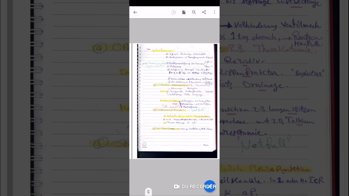This screenshot has height=196, width=349.
Task: Open the three-dot overflow menu
Action: [214, 12]
